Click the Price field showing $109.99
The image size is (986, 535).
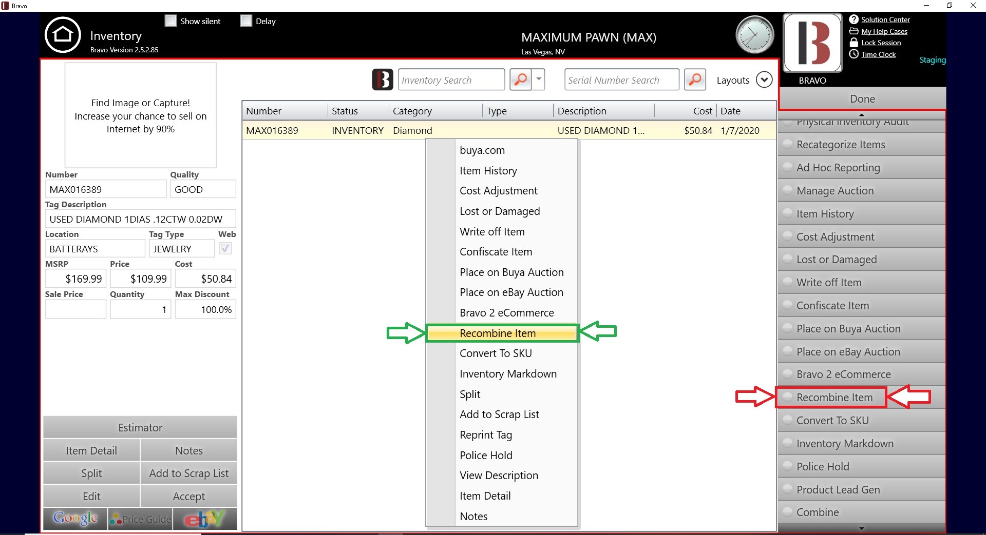pyautogui.click(x=140, y=279)
